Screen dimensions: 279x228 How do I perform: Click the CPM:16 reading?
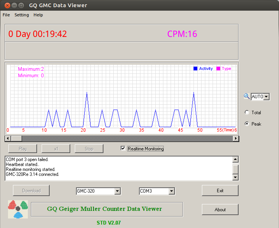point(182,34)
